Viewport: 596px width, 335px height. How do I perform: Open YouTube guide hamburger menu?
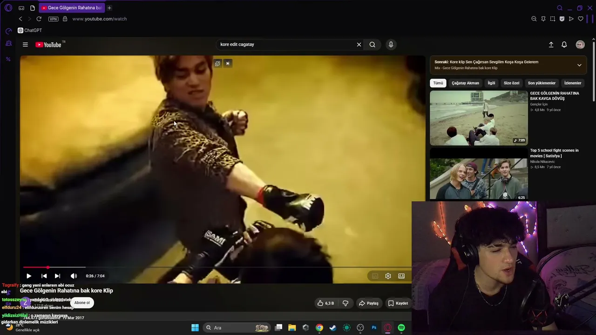point(25,45)
